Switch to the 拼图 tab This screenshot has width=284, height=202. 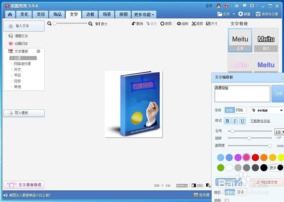[123, 14]
